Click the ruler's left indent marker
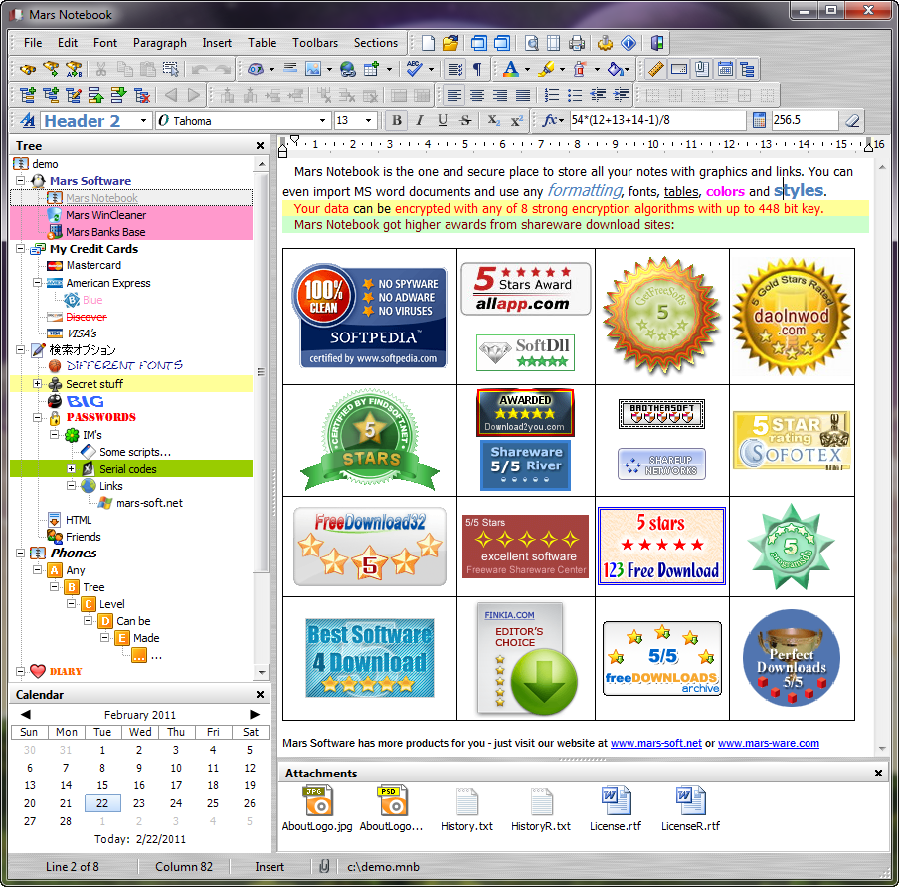899x887 pixels. click(x=282, y=151)
